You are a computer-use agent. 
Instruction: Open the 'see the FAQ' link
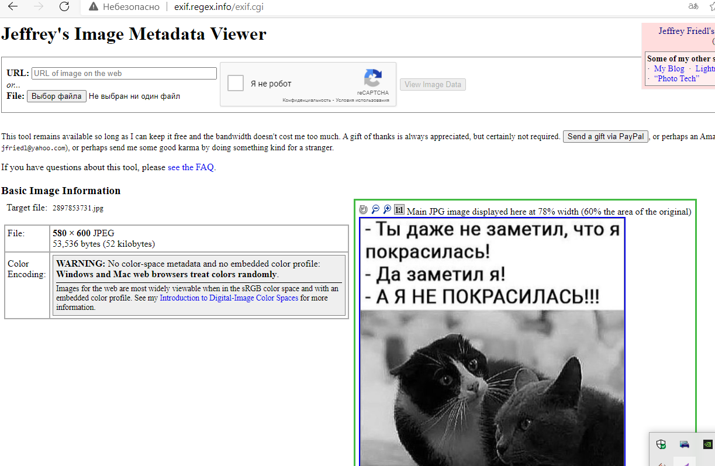click(191, 167)
